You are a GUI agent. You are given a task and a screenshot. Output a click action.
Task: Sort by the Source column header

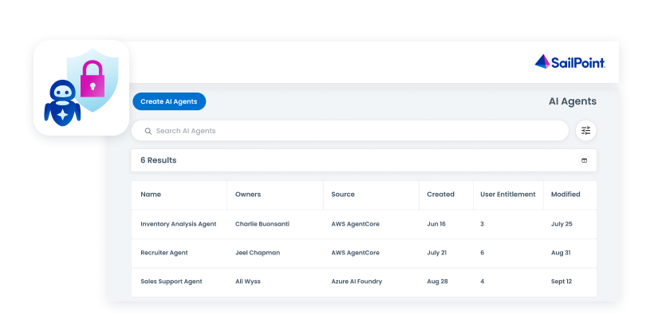coord(343,195)
